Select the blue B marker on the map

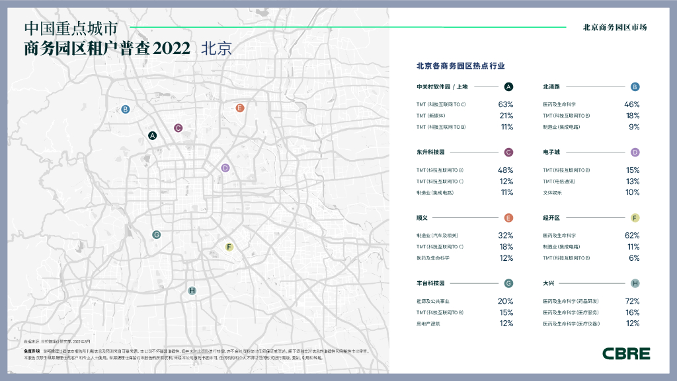click(x=126, y=110)
